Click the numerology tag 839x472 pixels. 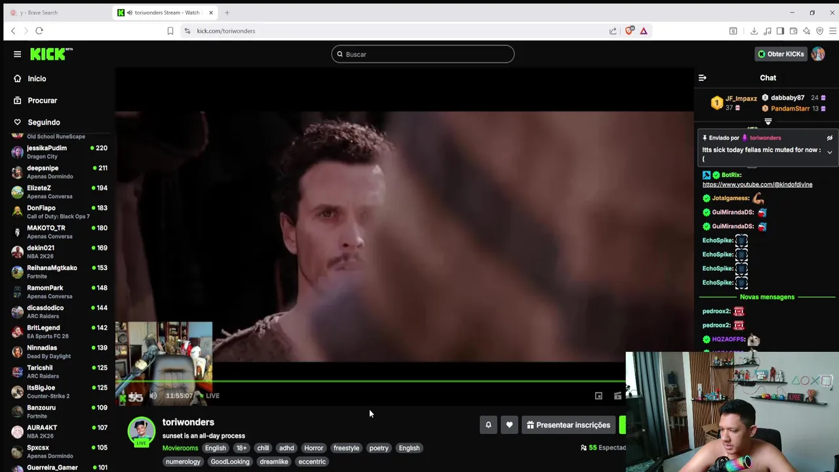point(183,462)
